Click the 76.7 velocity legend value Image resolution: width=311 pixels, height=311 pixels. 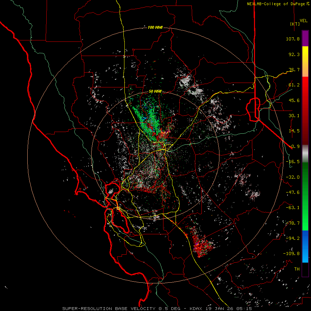[x=294, y=69]
